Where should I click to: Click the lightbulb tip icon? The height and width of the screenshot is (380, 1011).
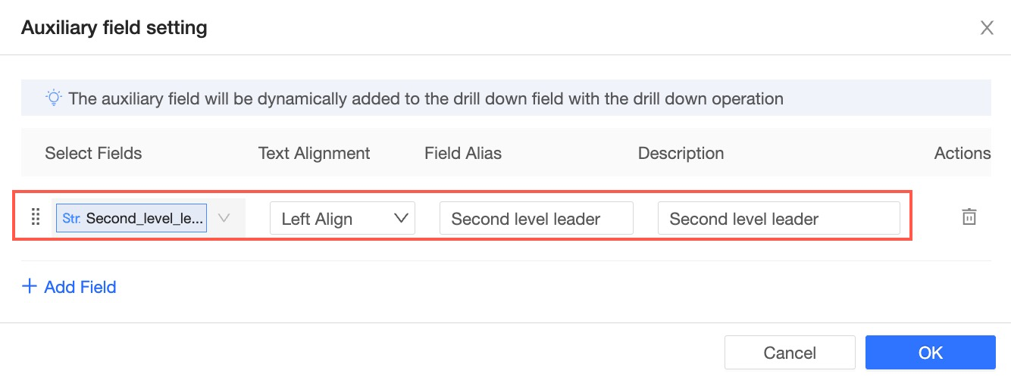tap(53, 98)
